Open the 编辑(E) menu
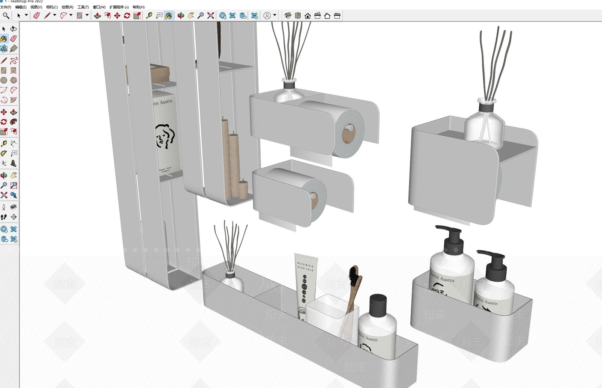 pos(21,7)
